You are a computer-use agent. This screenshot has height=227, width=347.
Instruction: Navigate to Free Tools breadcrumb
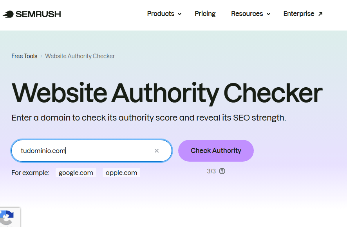tap(24, 56)
